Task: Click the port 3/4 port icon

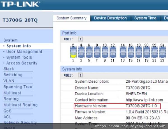Action: 81,52
